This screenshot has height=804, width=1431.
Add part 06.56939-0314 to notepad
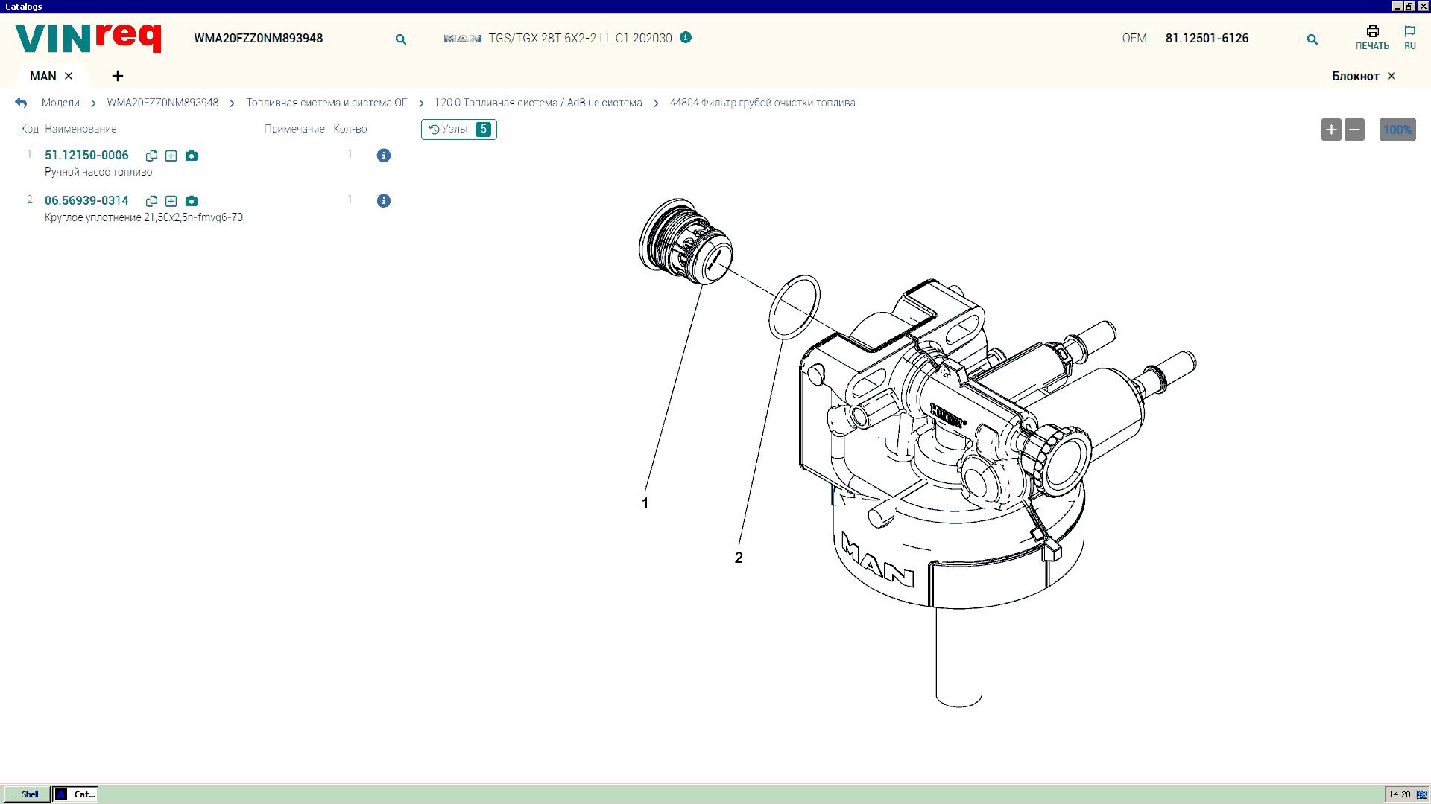point(171,201)
